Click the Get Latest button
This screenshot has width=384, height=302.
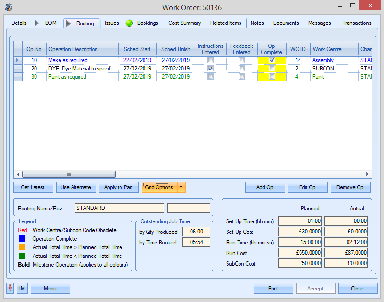[x=33, y=187]
